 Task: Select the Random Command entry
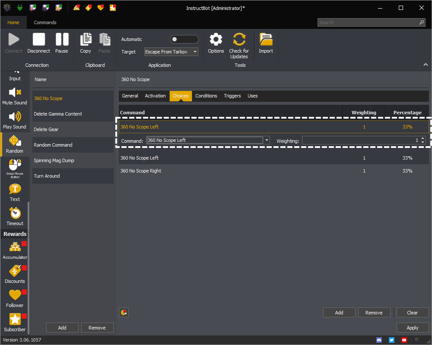point(73,145)
